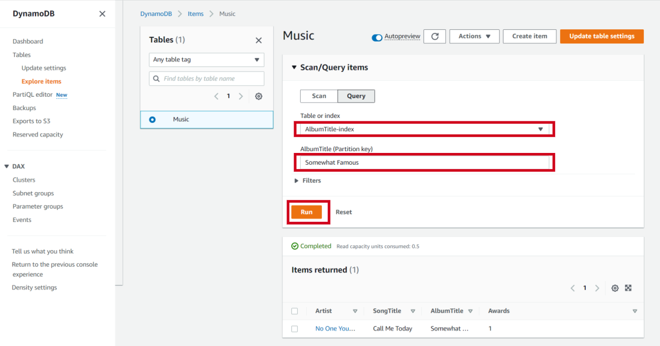
Task: Click Return to the previous console experience
Action: pos(55,270)
